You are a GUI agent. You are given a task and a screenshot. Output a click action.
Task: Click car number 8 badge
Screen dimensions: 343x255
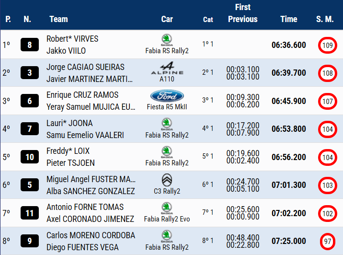[30, 45]
